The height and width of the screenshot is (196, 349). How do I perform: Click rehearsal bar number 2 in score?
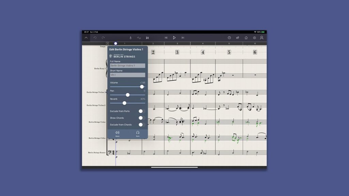[x=153, y=52]
